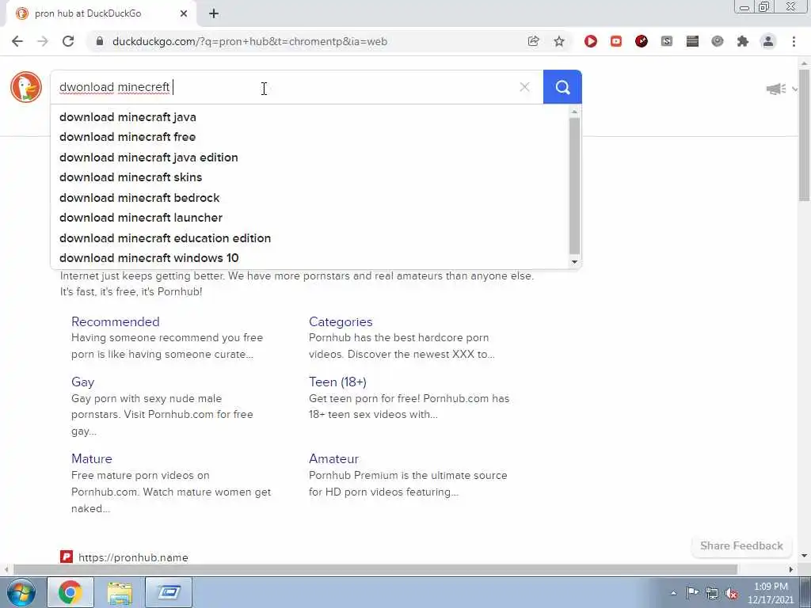Click the suggestion list scrollbar thumb
Viewport: 811px width, 608px height.
coord(575,186)
